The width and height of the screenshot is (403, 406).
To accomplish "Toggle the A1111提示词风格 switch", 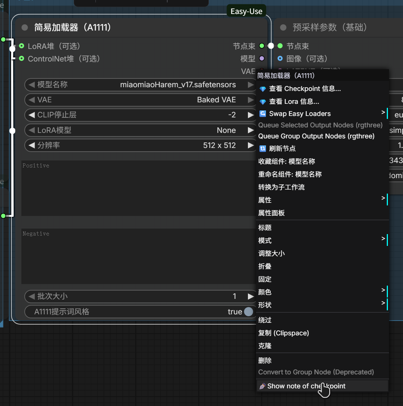I will tap(248, 311).
